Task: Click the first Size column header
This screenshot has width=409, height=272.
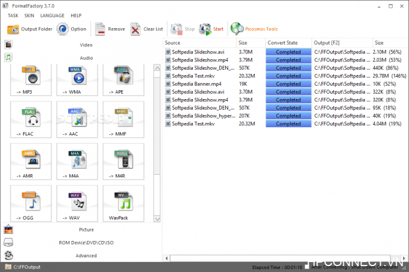Action: click(251, 43)
